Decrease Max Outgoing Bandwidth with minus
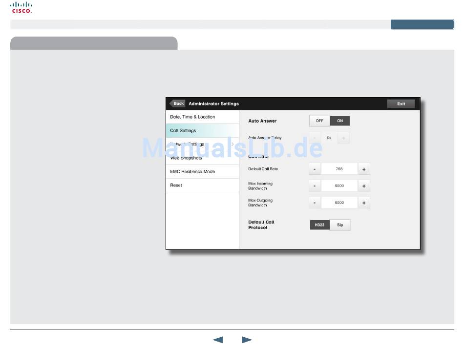The image size is (464, 347). [x=315, y=203]
